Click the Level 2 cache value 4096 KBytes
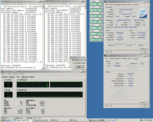Image resolution: width=153 pixels, height=122 pixels. tap(141, 38)
